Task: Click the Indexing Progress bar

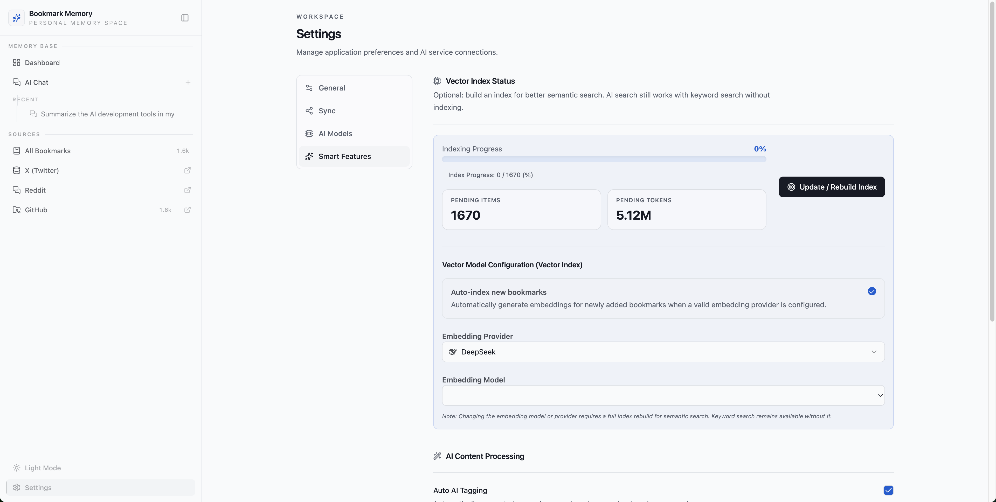Action: (604, 159)
